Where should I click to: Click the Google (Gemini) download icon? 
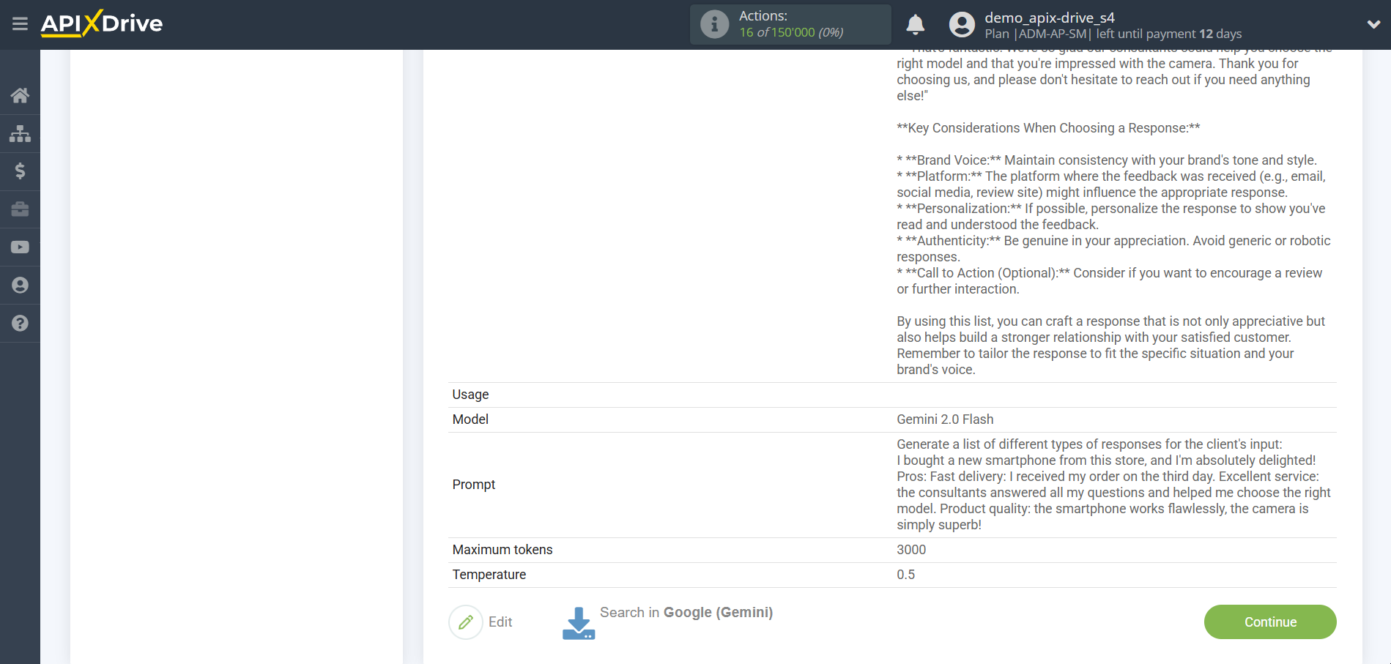pyautogui.click(x=578, y=622)
